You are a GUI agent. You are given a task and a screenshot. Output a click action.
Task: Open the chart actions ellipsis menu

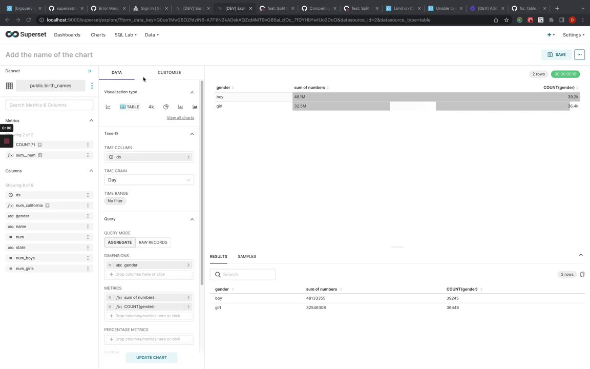click(579, 55)
